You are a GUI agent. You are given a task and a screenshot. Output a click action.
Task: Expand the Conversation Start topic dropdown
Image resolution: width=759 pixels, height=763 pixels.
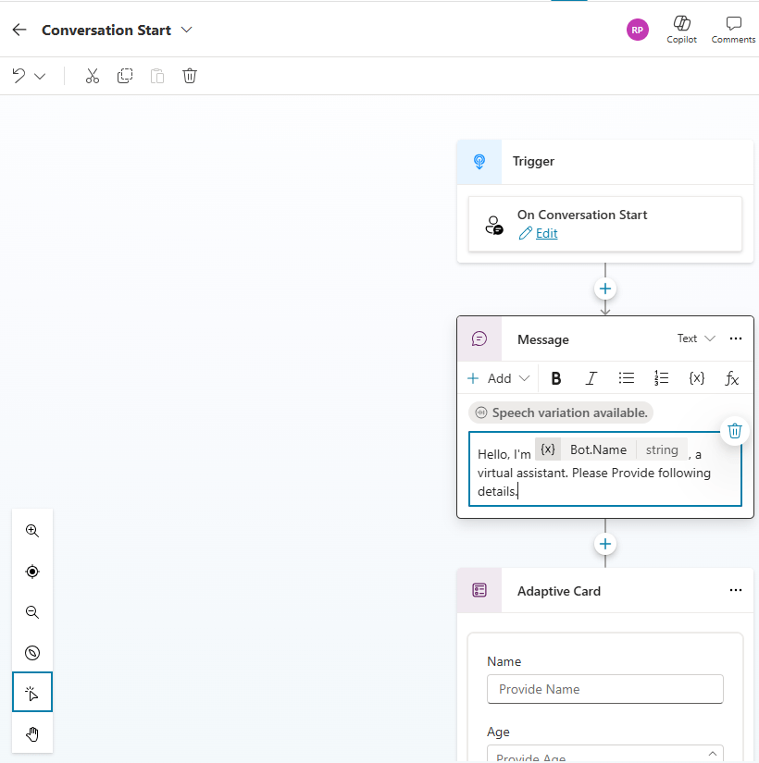click(x=187, y=30)
